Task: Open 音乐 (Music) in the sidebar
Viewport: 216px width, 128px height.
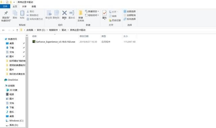Action: [x=10, y=112]
